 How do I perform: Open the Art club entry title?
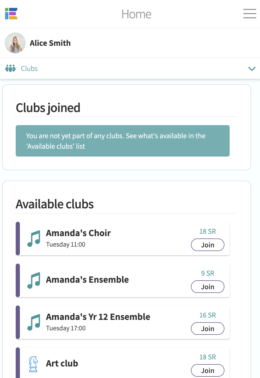(x=62, y=363)
